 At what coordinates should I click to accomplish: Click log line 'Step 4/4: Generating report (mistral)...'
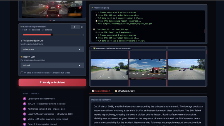click(x=118, y=21)
